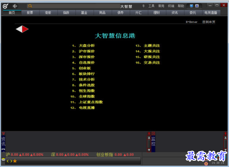This screenshot has height=167, width=229.
Task: Switch to the 委托 tab
Action: pyautogui.click(x=193, y=13)
